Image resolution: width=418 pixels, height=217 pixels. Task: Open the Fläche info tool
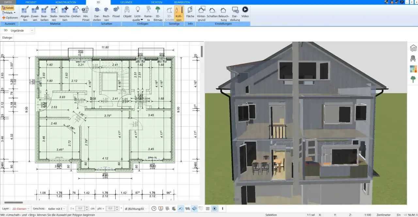point(190,12)
